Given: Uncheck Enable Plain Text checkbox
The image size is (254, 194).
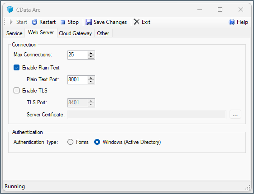Looking at the screenshot, I should point(16,68).
